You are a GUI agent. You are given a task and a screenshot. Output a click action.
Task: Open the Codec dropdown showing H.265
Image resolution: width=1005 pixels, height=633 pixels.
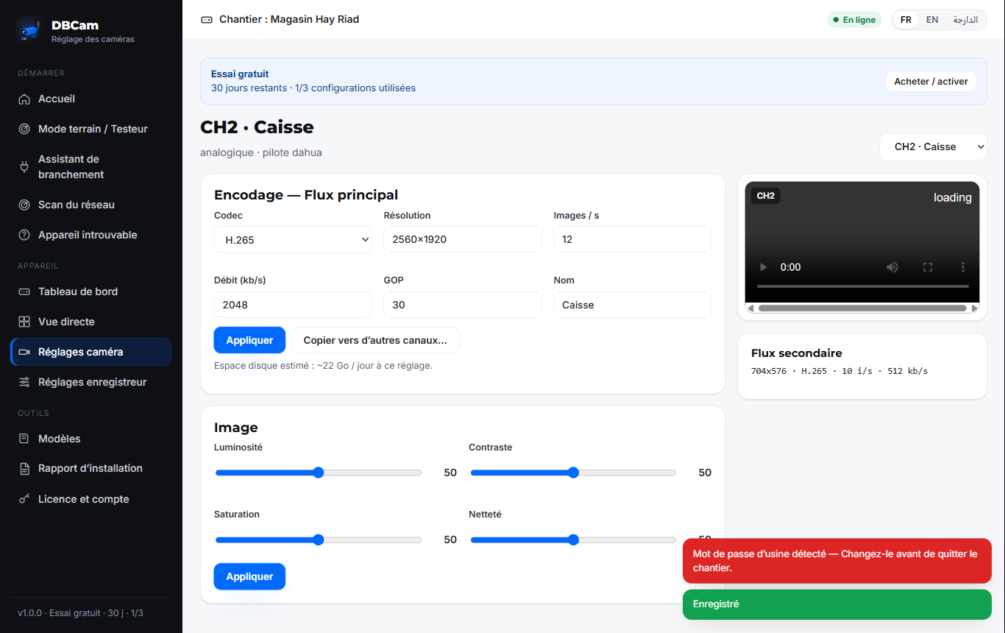pos(293,240)
